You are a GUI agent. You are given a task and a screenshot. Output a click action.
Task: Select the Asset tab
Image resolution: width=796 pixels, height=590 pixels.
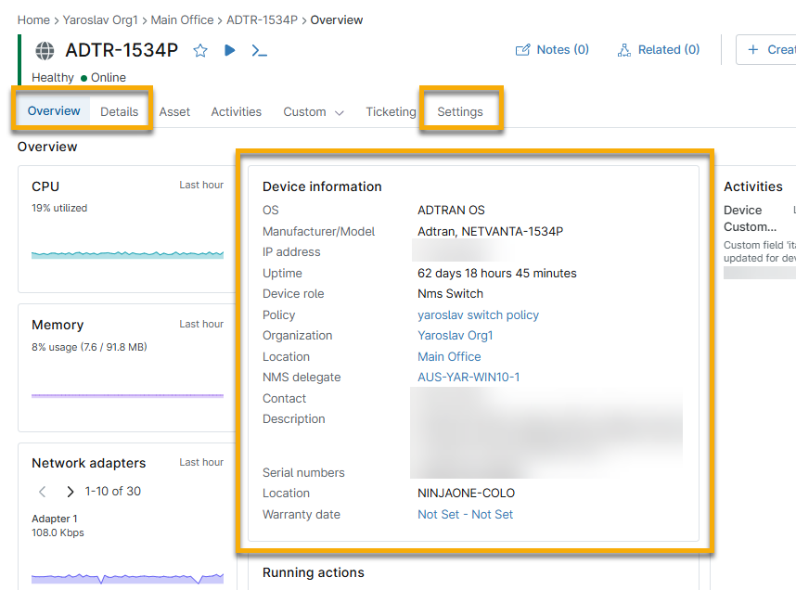174,112
